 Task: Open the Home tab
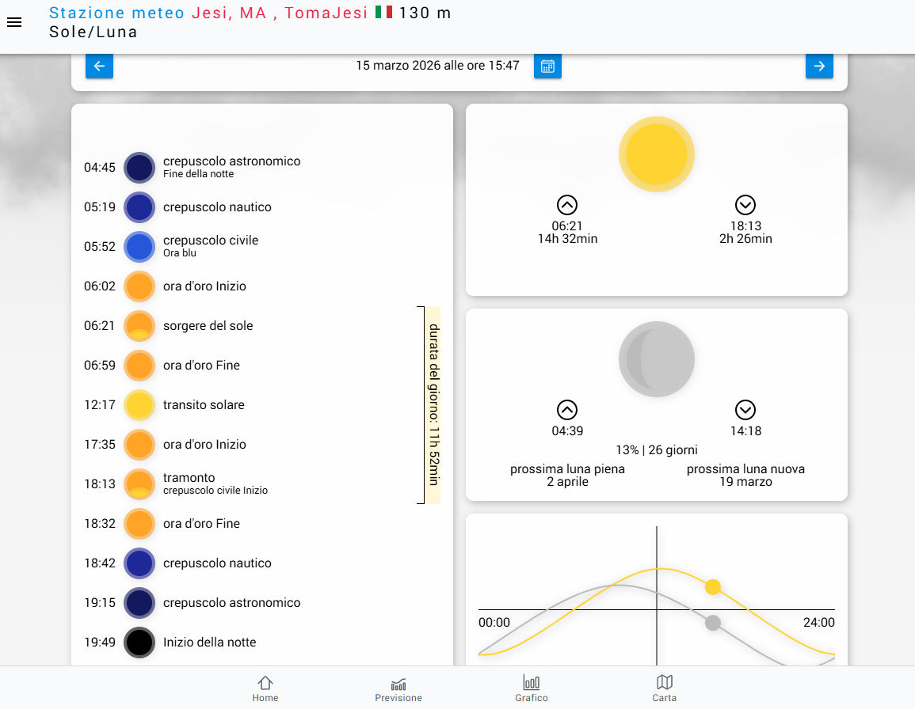[265, 688]
